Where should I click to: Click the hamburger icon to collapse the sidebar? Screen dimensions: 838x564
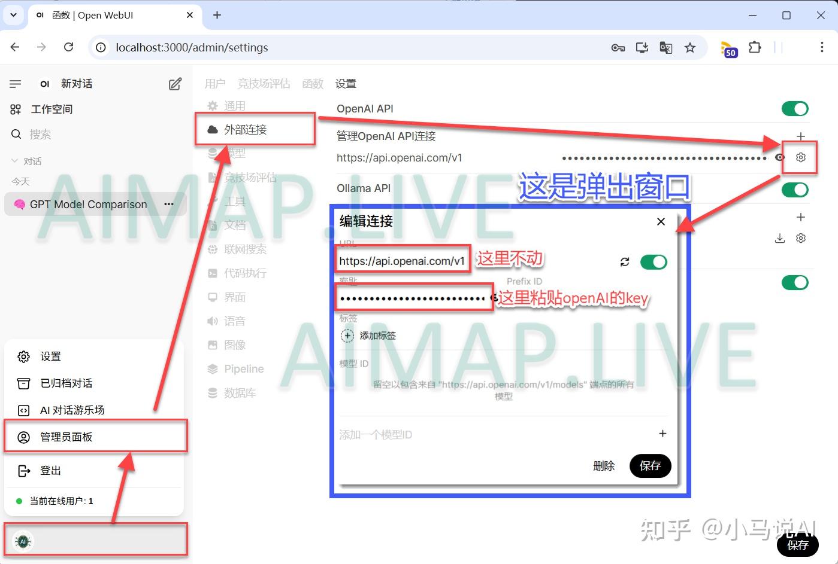[x=16, y=84]
